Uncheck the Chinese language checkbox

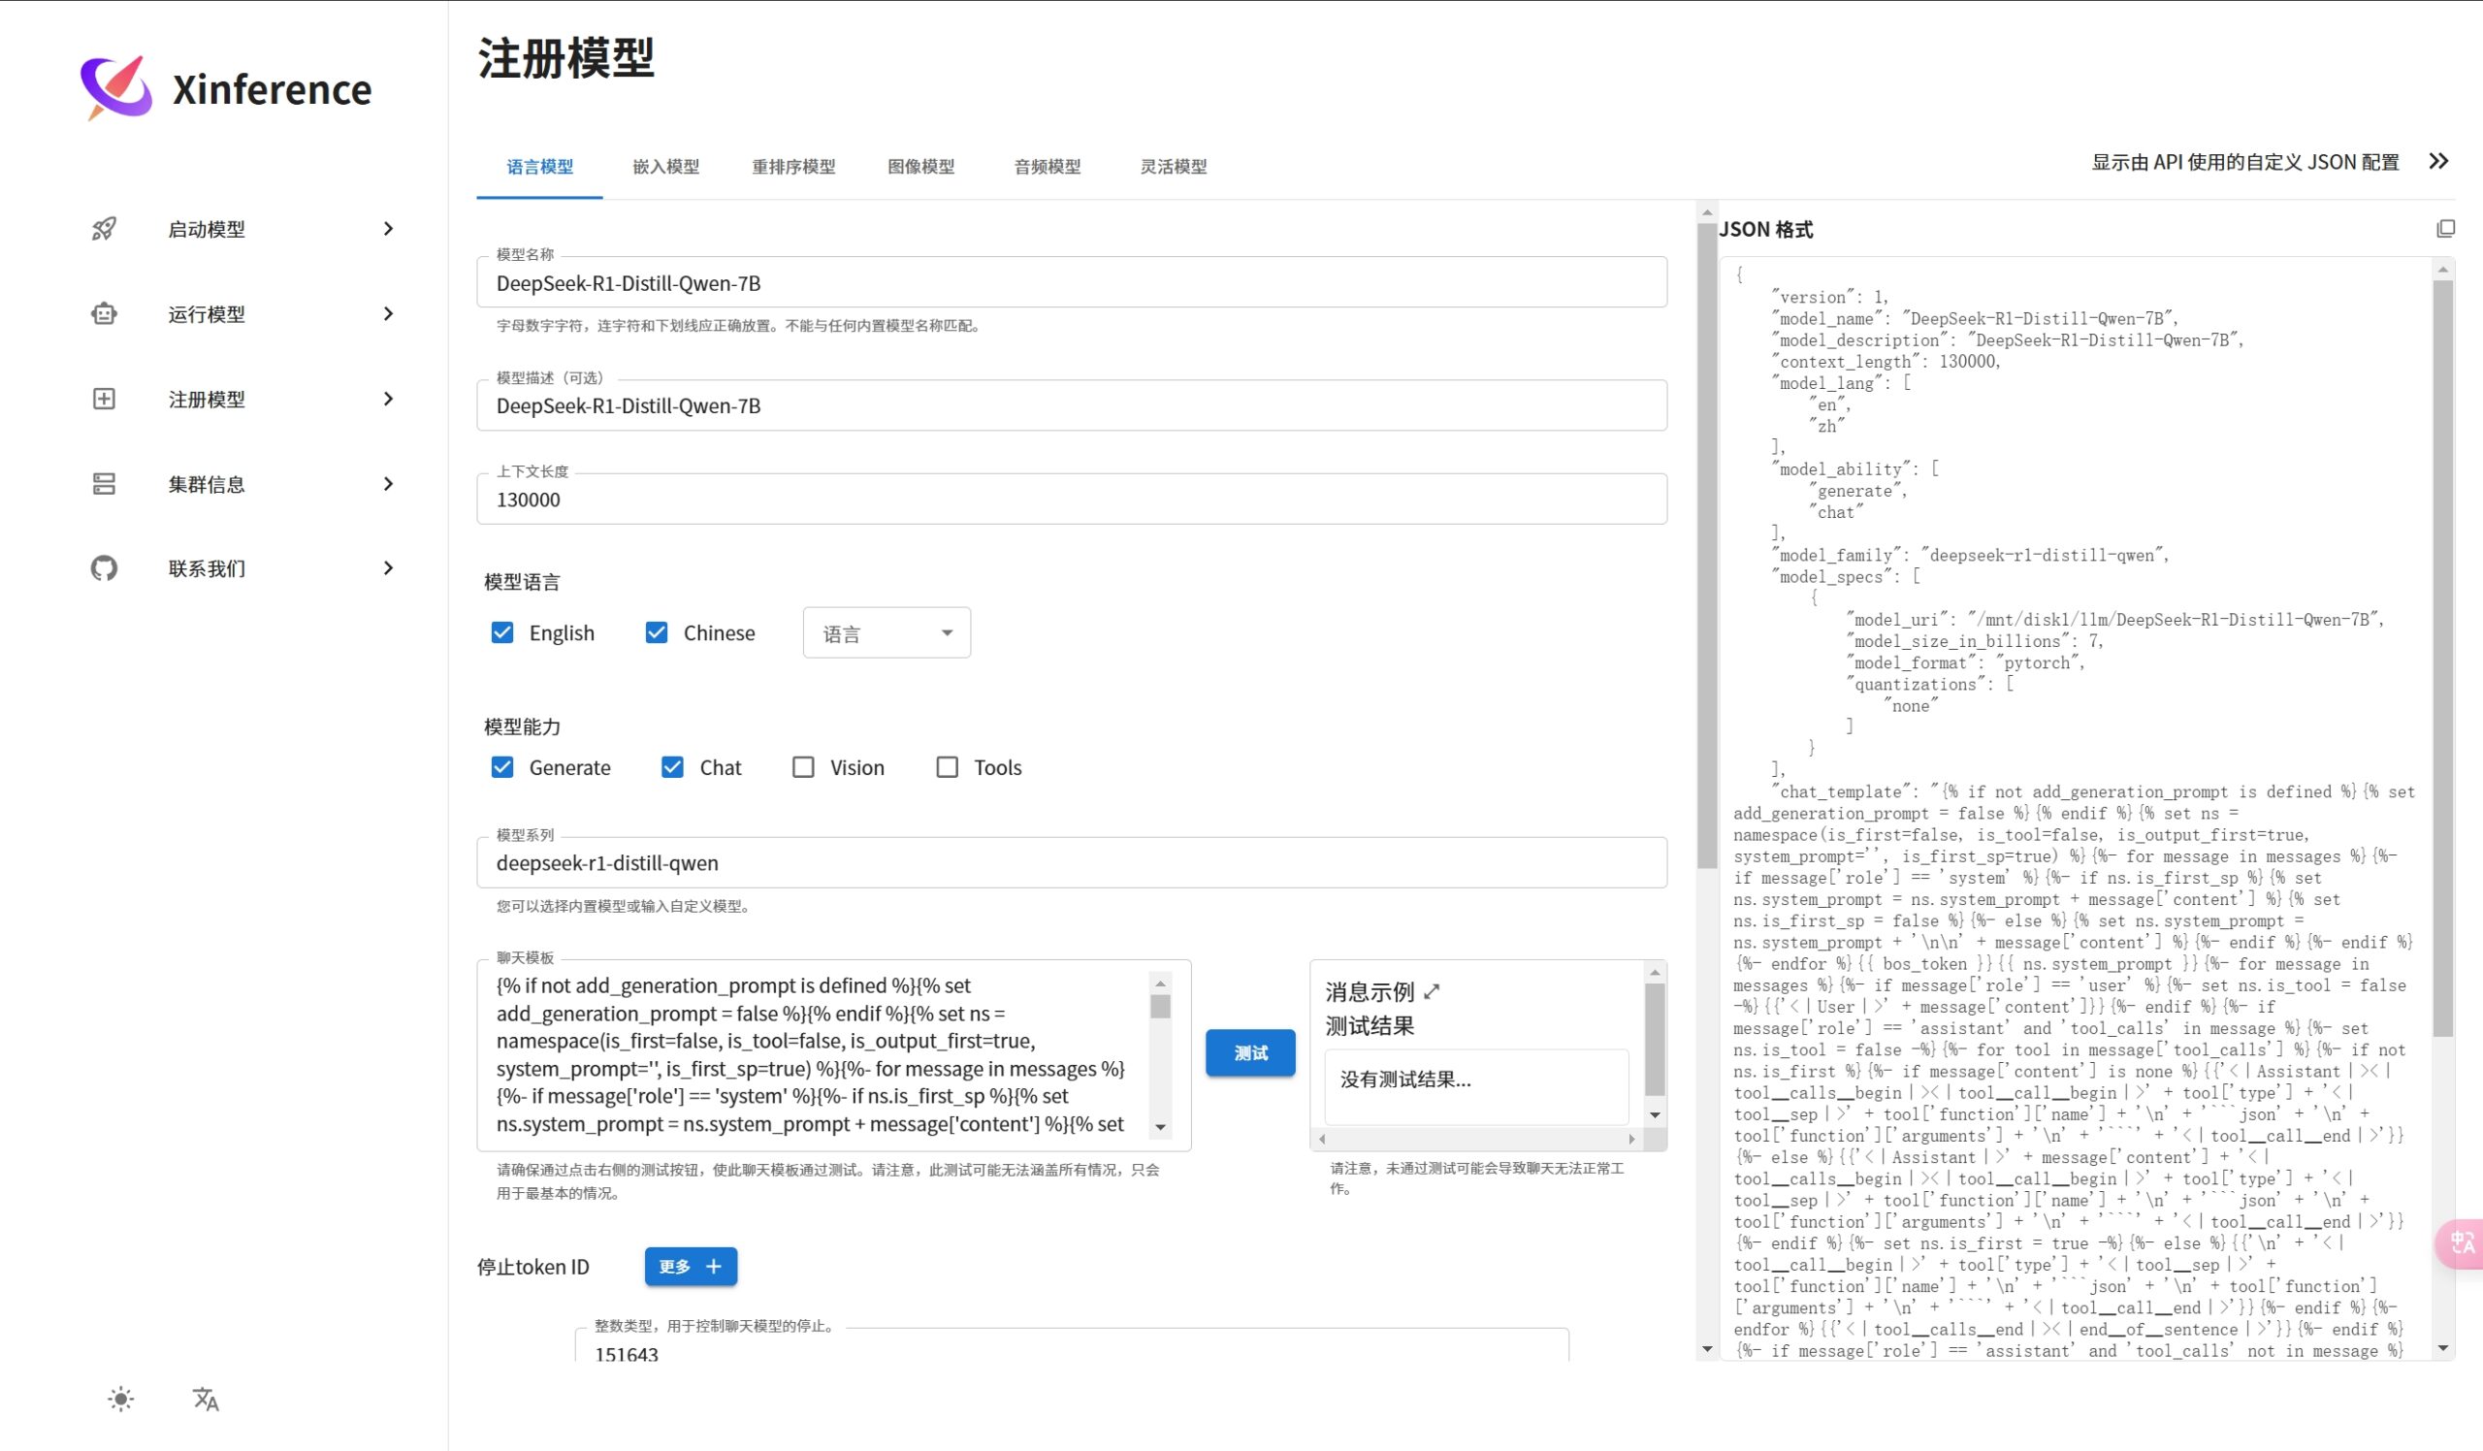tap(657, 632)
